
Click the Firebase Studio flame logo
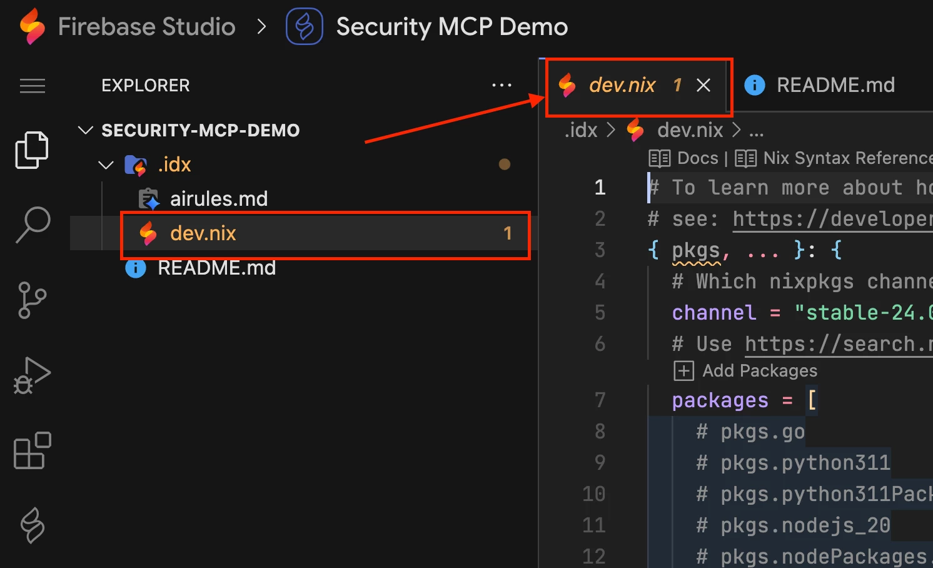[33, 26]
